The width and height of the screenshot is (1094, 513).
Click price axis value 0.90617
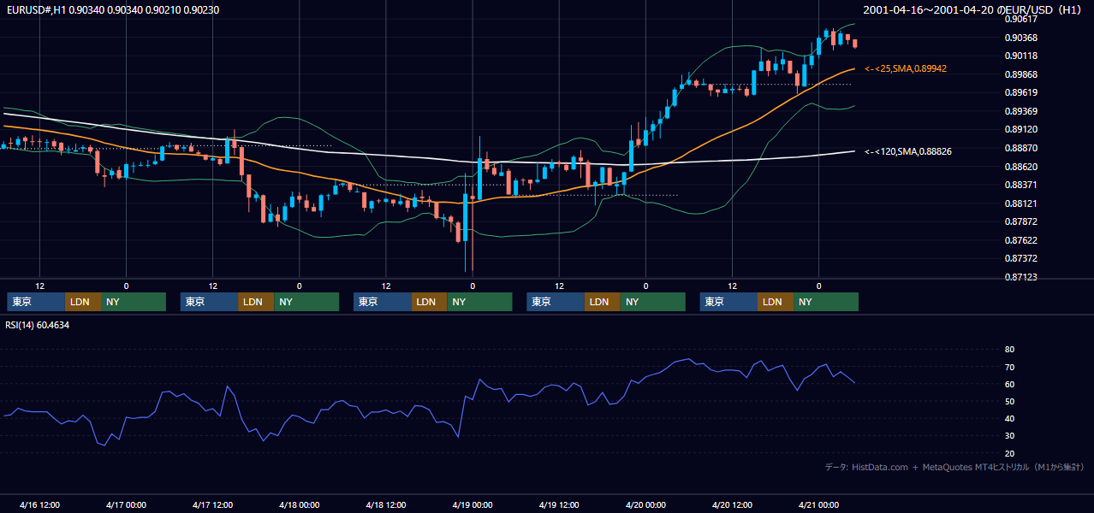(1020, 19)
